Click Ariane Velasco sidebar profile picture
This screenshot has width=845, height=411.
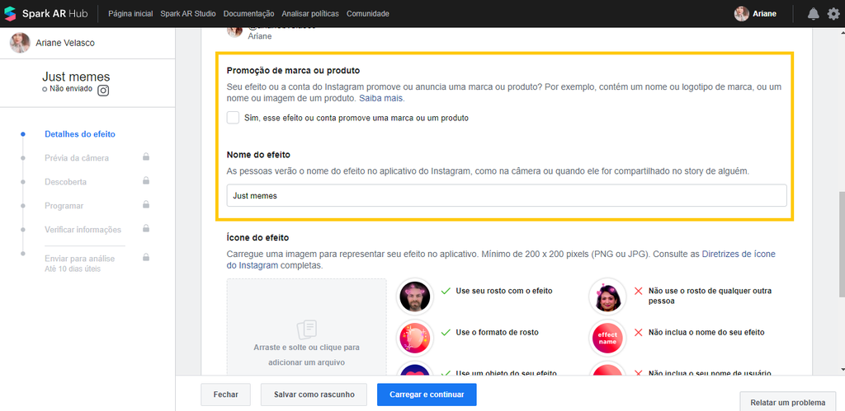coord(20,43)
